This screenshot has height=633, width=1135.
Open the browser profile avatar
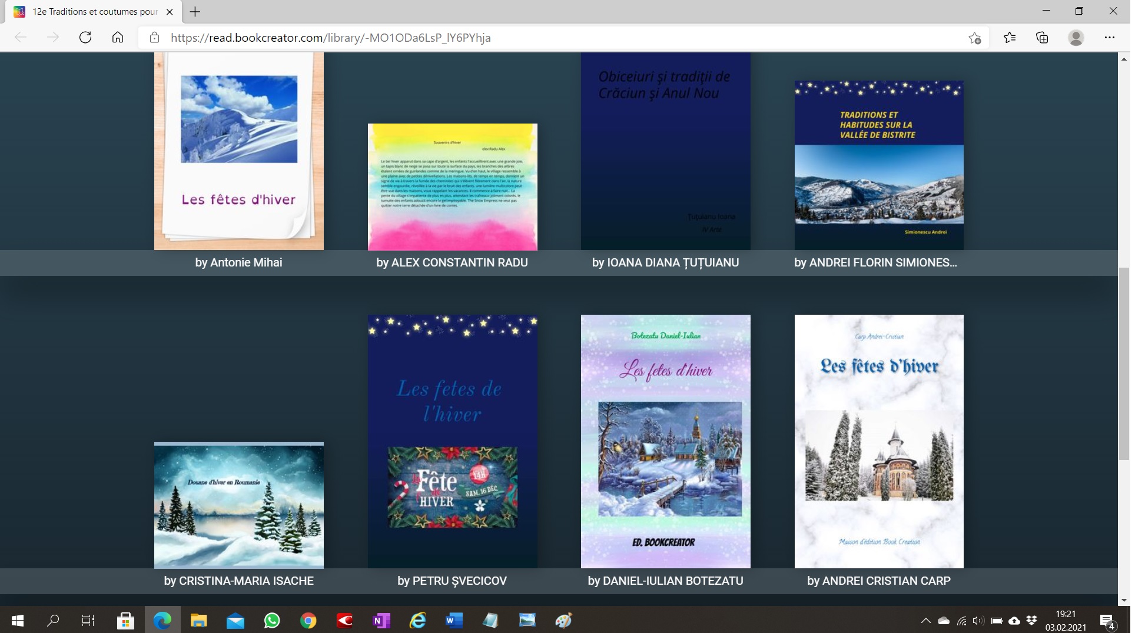(1076, 38)
